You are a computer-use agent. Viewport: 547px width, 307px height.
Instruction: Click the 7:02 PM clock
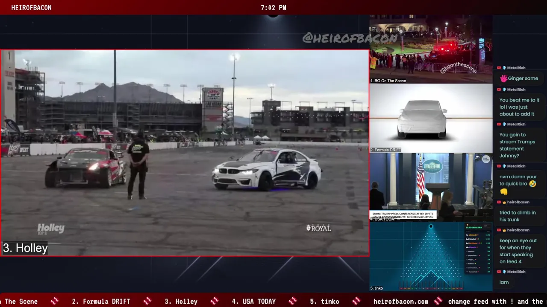tap(273, 8)
